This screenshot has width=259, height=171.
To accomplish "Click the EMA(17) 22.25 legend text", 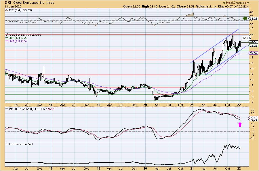I will pyautogui.click(x=18, y=38).
